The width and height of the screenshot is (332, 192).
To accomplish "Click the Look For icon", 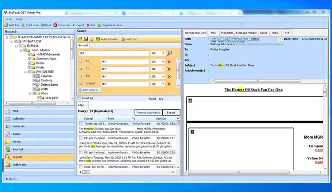I will 122,39.
